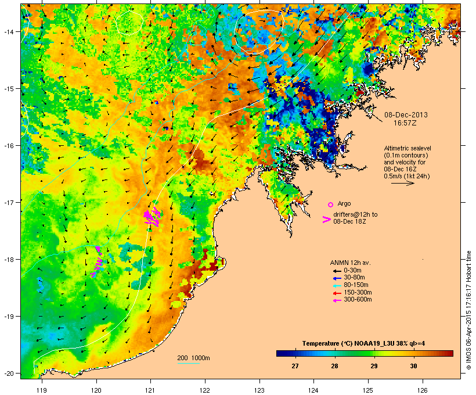Click the cyan 200m isobath legend line
The height and width of the screenshot is (395, 476).
188,363
